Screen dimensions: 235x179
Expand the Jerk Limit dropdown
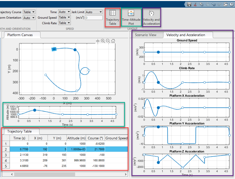(94, 12)
